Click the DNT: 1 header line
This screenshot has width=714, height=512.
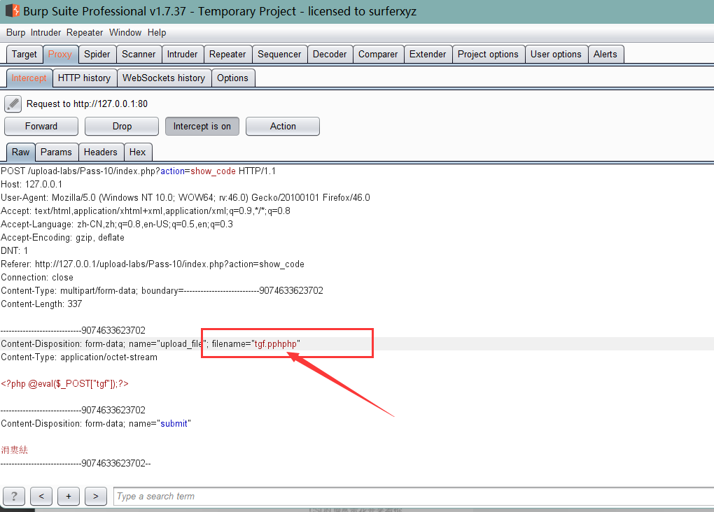coord(15,251)
